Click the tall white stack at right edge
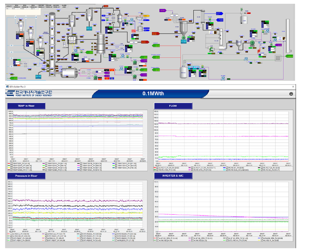This screenshot has width=310, height=249. [x=288, y=36]
